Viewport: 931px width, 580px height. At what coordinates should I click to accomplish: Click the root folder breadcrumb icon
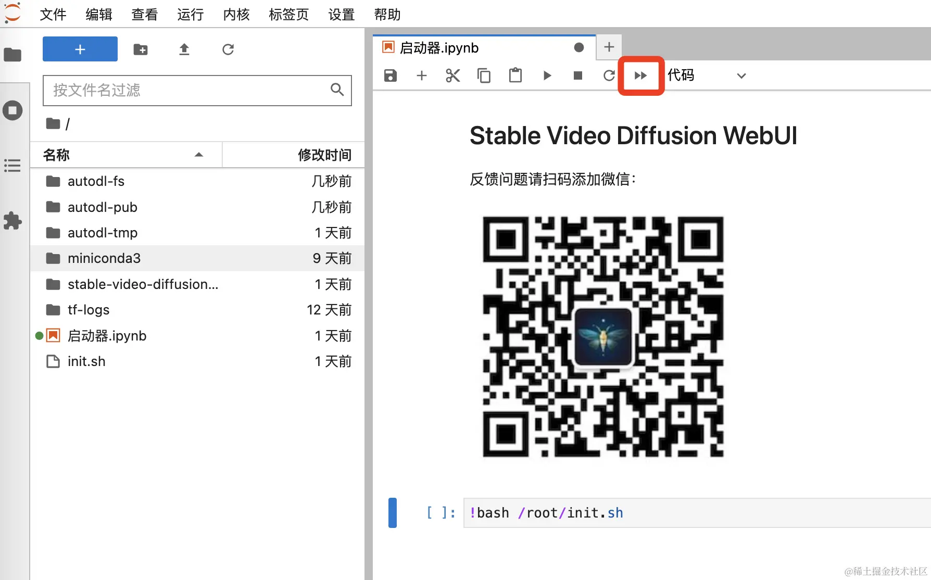point(53,123)
